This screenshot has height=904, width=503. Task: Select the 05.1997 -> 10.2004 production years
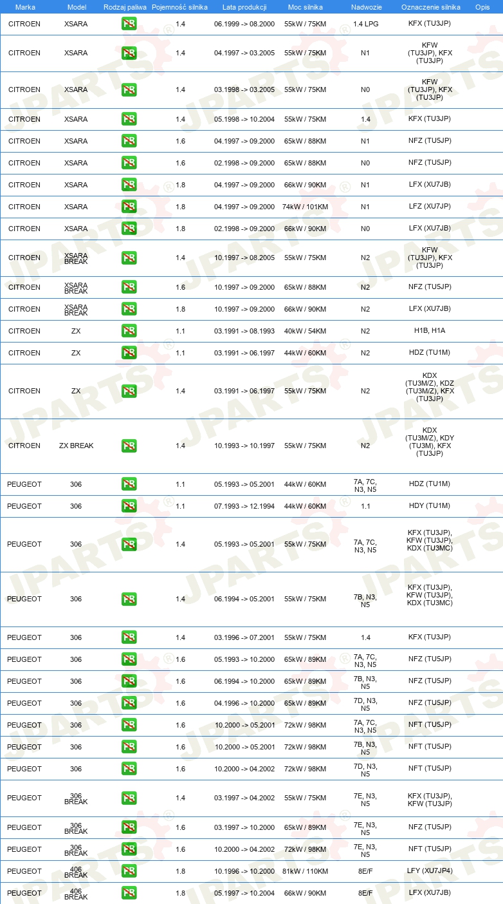click(x=244, y=893)
